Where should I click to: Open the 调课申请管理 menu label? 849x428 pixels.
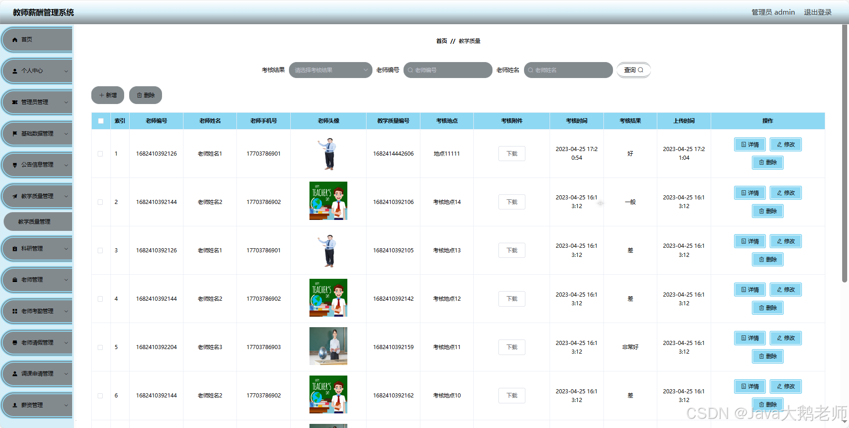tap(37, 374)
